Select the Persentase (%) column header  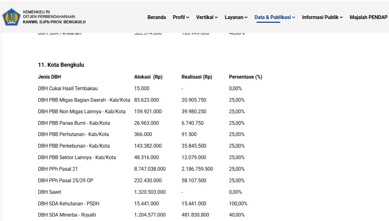(245, 77)
